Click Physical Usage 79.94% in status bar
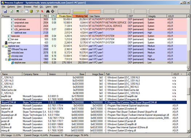The width and height of the screenshot is (191, 138). point(77,135)
